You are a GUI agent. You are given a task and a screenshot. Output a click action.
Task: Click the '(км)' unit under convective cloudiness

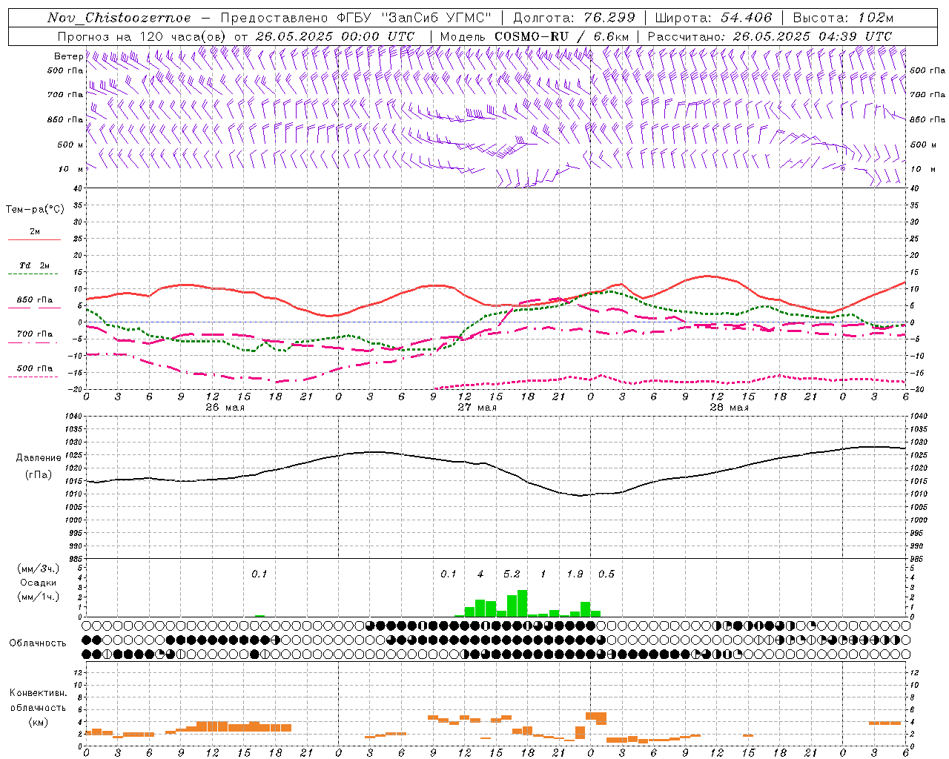pyautogui.click(x=38, y=722)
